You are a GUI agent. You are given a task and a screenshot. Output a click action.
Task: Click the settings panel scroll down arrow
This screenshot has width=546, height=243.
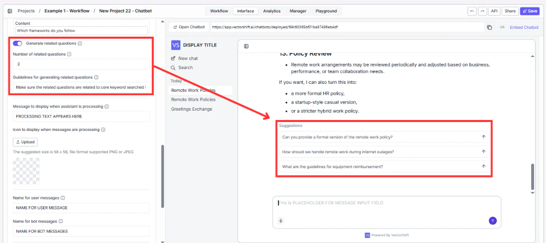click(x=162, y=241)
